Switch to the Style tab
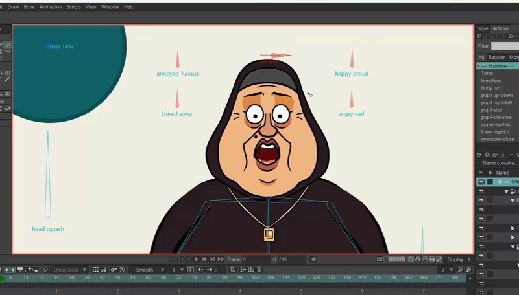 (x=483, y=28)
